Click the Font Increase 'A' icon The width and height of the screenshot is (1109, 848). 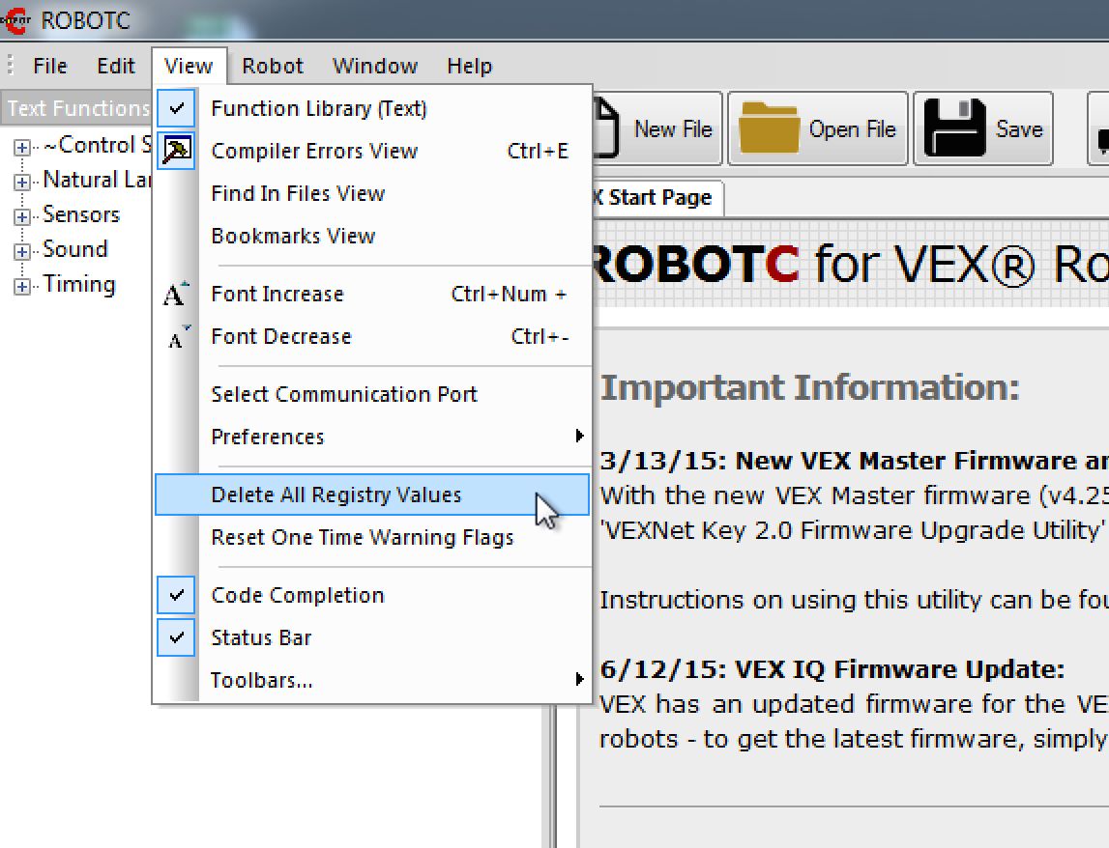coord(176,294)
